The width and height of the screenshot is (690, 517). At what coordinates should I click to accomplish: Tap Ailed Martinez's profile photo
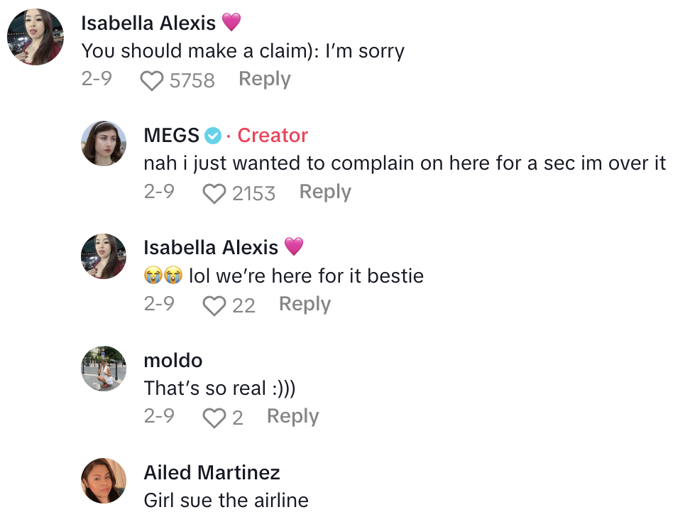point(104,481)
